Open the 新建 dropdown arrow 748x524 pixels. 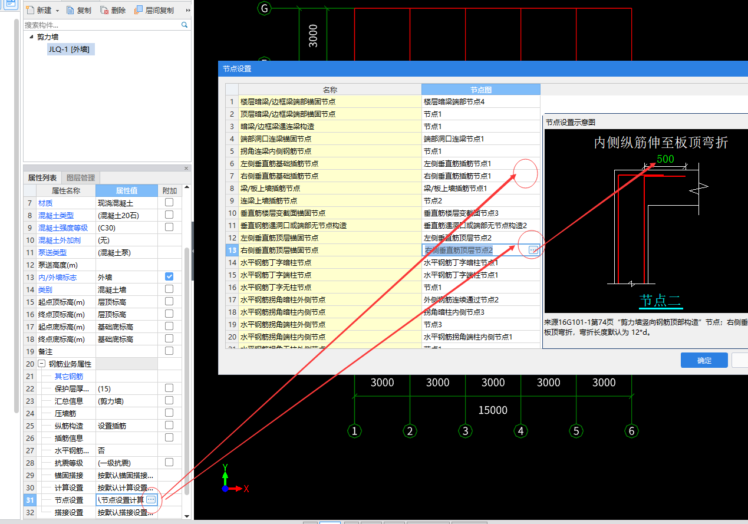point(57,11)
